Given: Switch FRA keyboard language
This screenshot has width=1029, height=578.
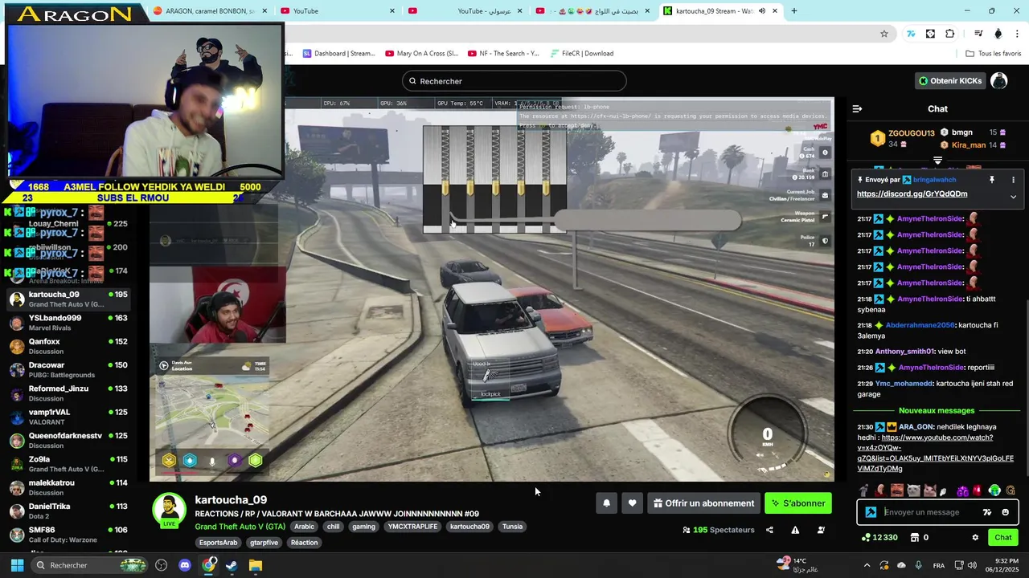Looking at the screenshot, I should pos(939,565).
